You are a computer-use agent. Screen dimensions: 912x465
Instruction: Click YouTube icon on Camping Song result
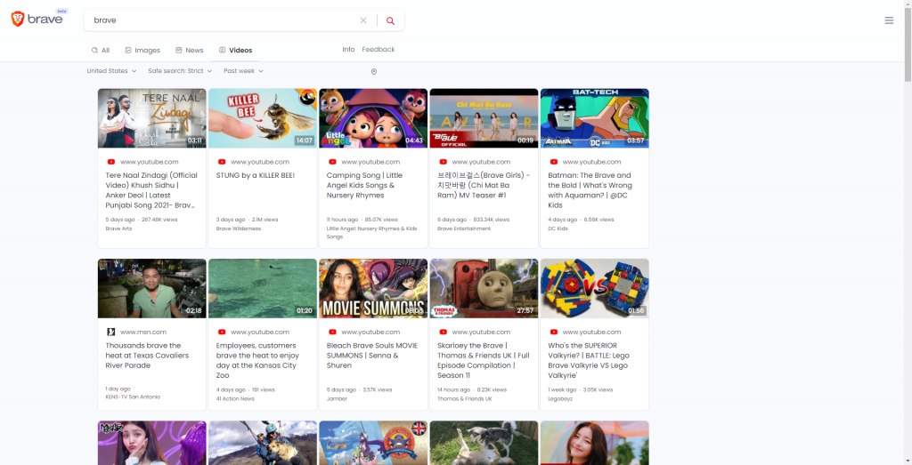[332, 162]
